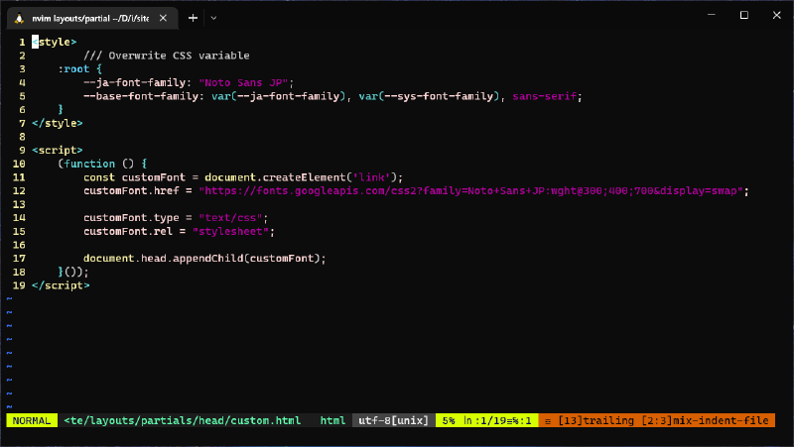Viewport: 794px width, 447px height.
Task: Place cursor on line number 9
Action: click(21, 151)
